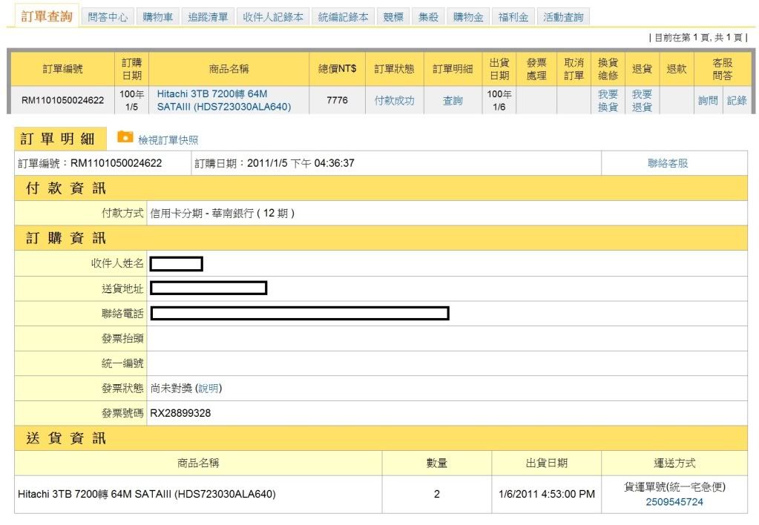Click 我要換貨 exchange link

[608, 100]
